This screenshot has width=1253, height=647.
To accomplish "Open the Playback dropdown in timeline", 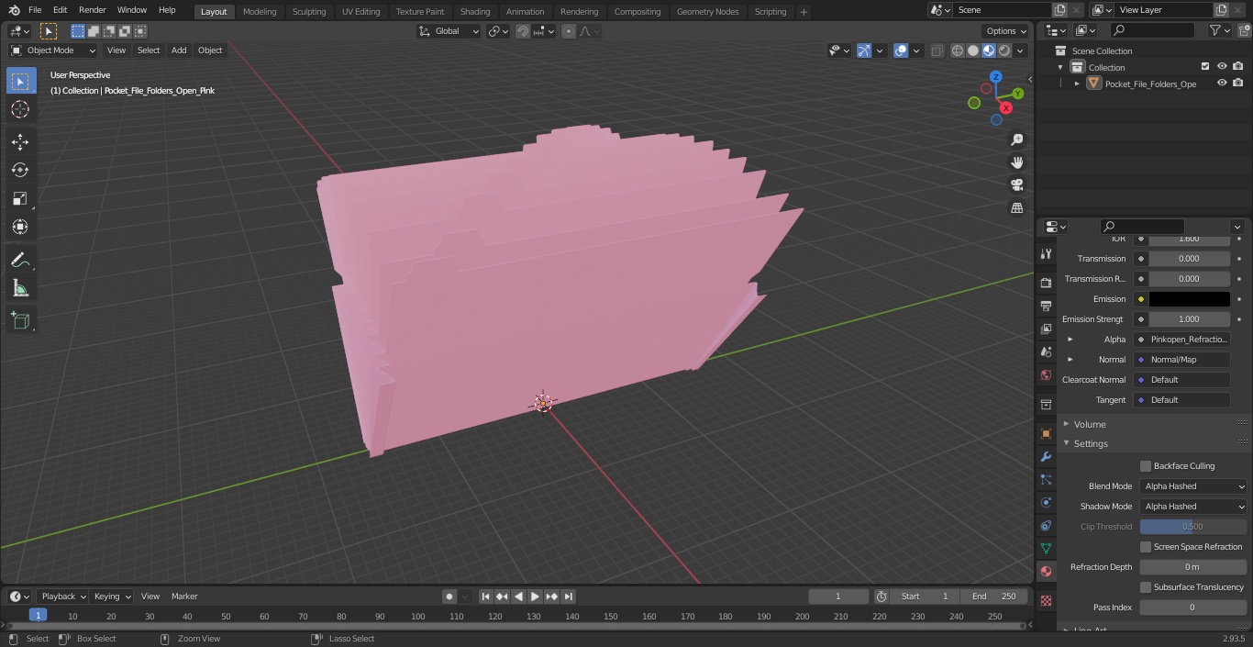I will [x=62, y=597].
